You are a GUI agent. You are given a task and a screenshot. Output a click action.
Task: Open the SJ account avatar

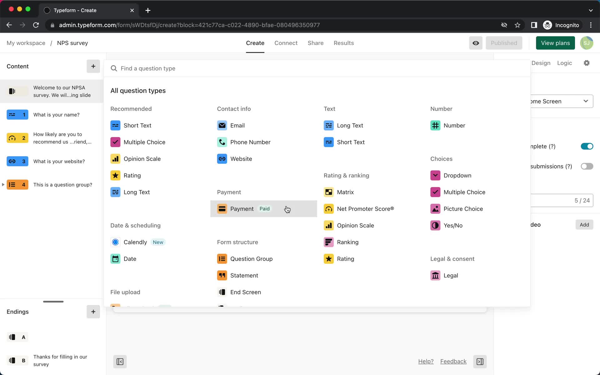pos(587,43)
